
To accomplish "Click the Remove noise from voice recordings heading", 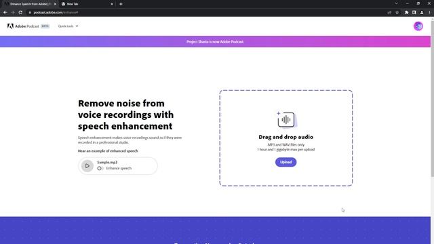I will (x=126, y=115).
